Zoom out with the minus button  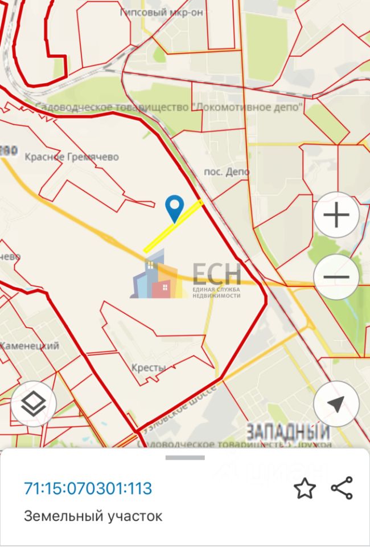[336, 277]
